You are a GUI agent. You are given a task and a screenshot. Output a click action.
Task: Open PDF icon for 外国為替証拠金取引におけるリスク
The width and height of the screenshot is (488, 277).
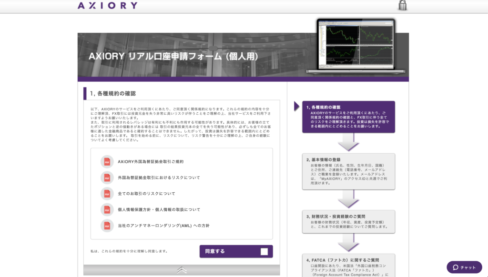coord(107,178)
